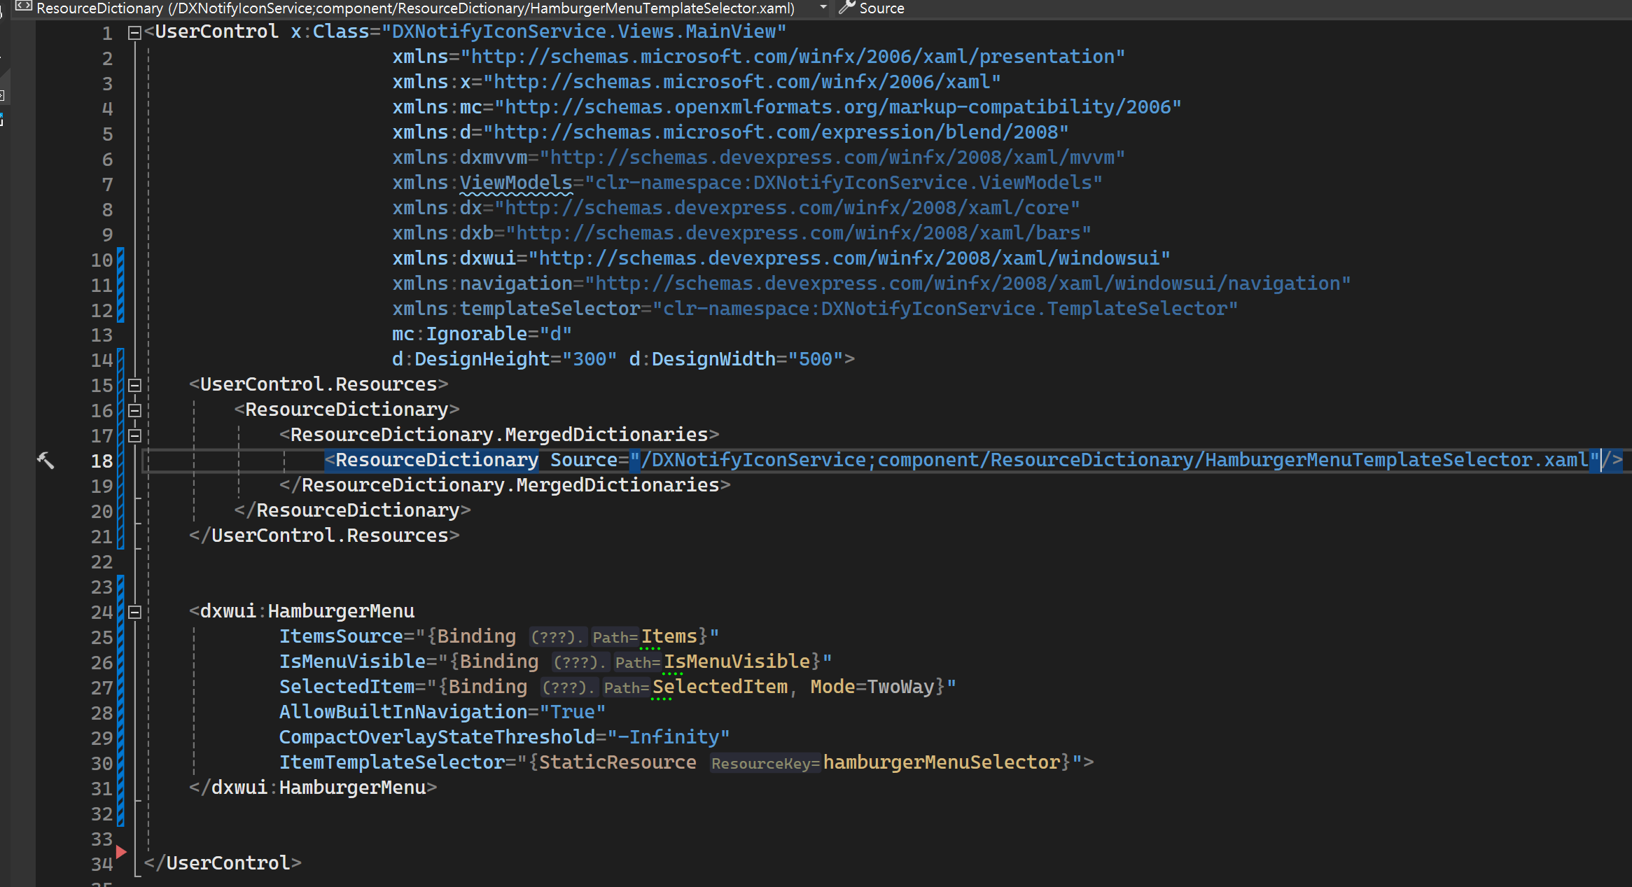
Task: Click the red triangle marker near line 34
Action: tap(121, 851)
